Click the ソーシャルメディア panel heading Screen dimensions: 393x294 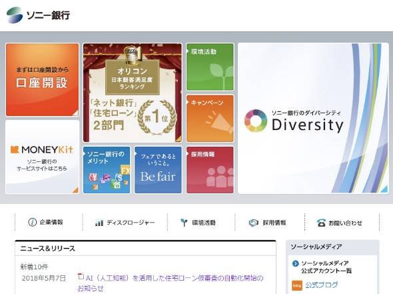coord(316,247)
